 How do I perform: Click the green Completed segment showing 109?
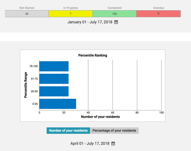(114, 14)
